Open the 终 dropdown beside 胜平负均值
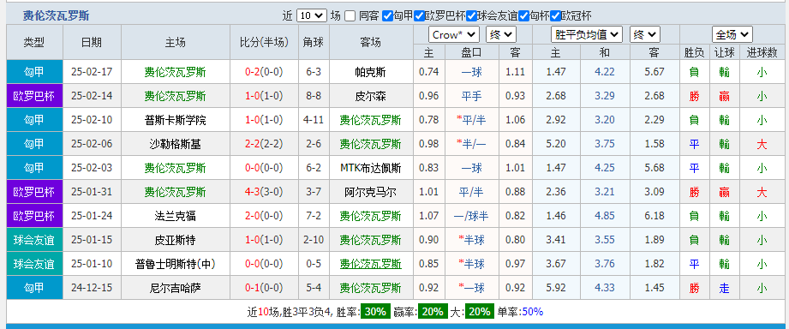The width and height of the screenshot is (789, 329). coord(644,35)
